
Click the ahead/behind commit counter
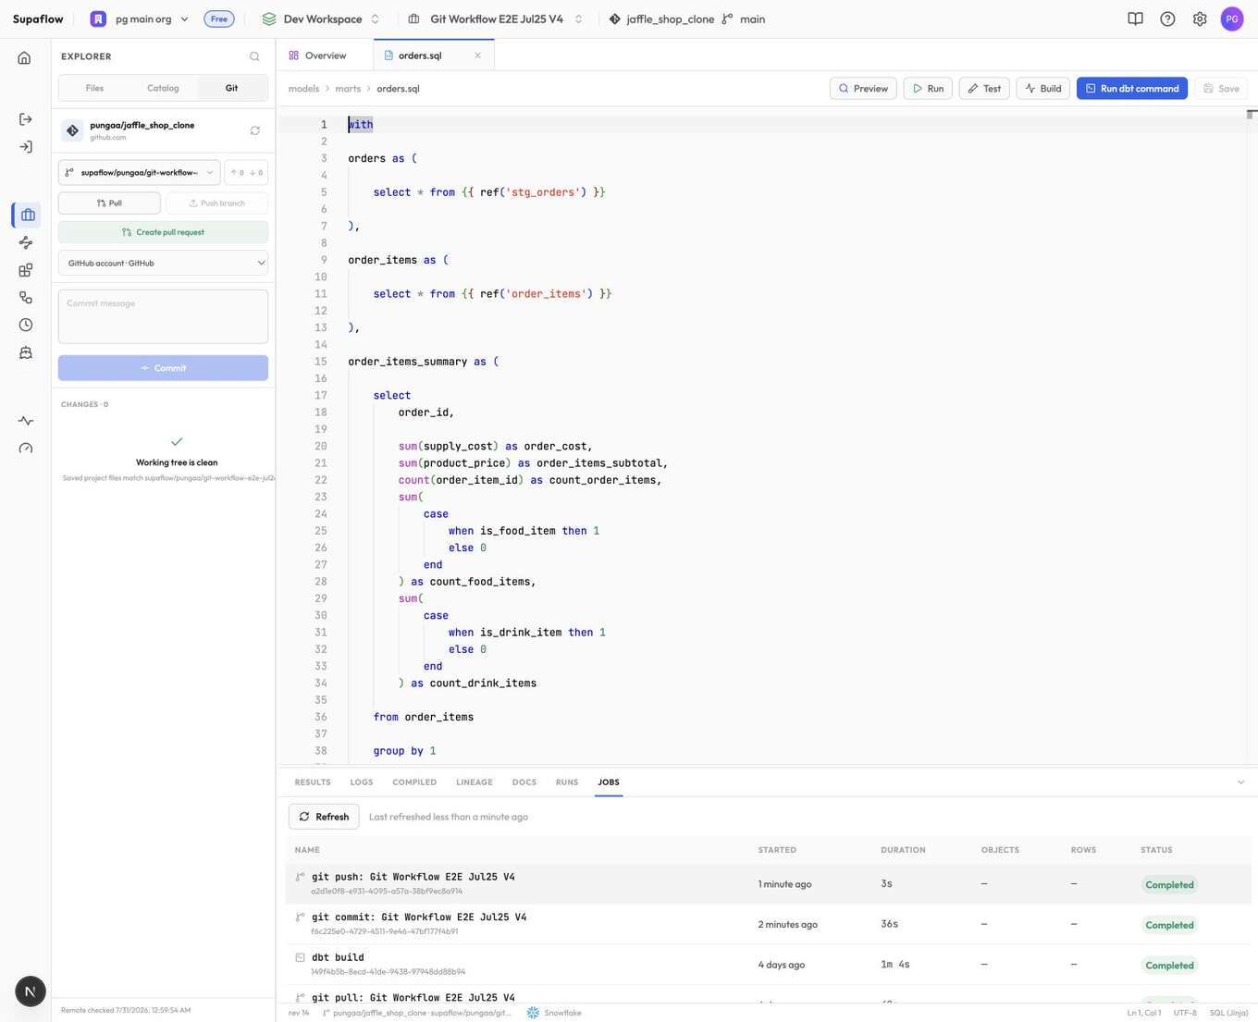[246, 172]
